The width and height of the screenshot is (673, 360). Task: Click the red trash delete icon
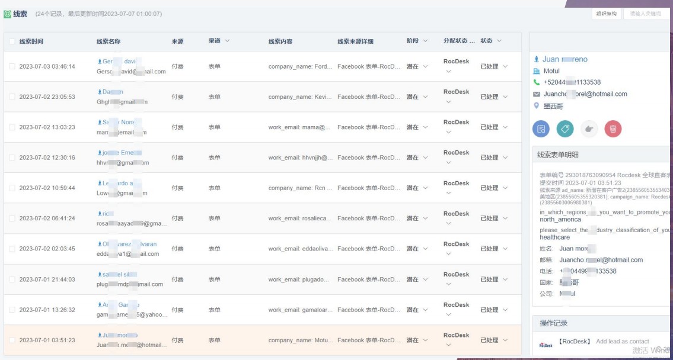point(613,128)
